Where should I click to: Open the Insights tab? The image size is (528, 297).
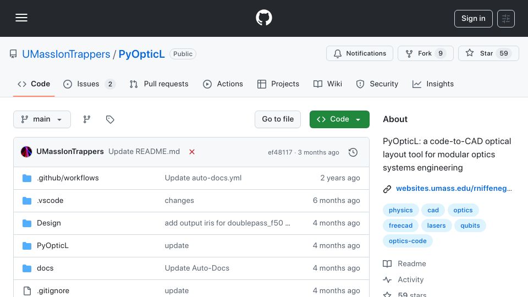[433, 84]
